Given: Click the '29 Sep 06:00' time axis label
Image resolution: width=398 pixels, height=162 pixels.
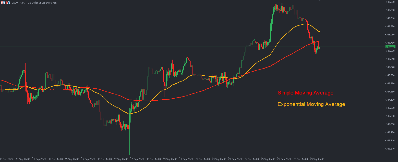Looking at the screenshot, I should [x=317, y=159].
